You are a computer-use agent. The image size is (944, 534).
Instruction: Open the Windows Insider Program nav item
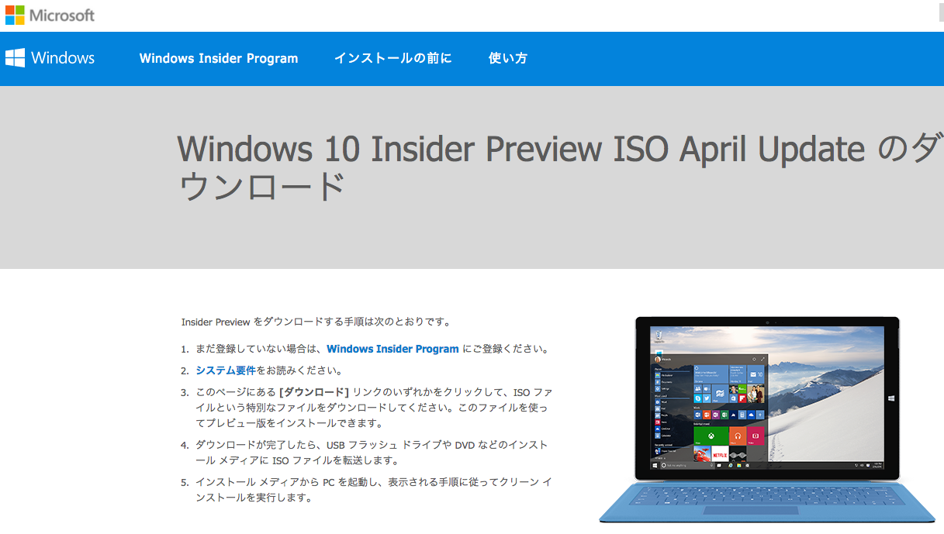pos(219,58)
